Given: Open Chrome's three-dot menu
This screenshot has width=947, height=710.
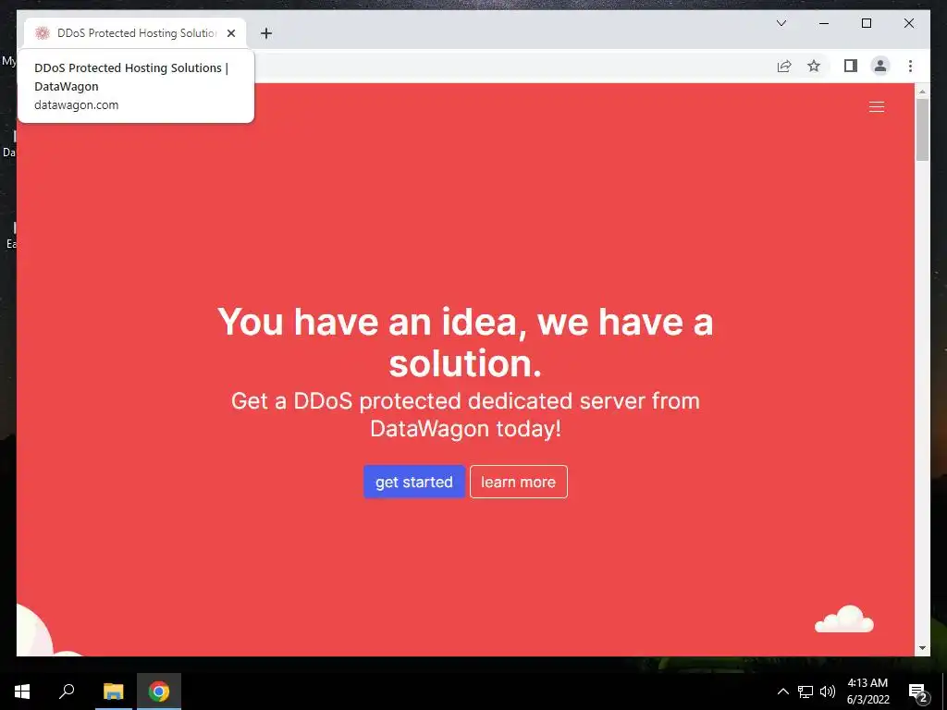Looking at the screenshot, I should pyautogui.click(x=910, y=66).
